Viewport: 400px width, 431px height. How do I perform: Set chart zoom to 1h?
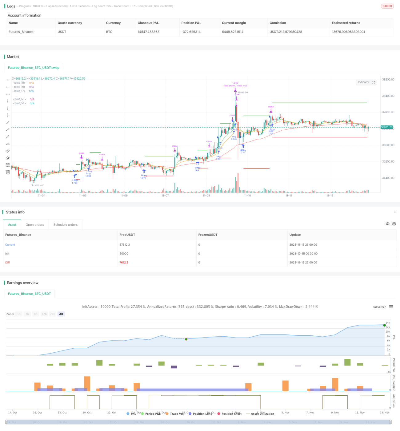coord(19,314)
